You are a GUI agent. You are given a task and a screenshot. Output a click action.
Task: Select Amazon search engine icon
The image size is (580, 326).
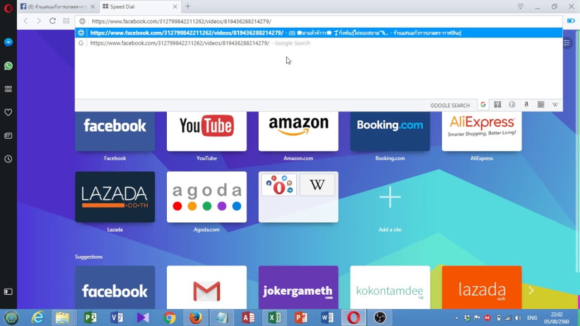coord(526,105)
